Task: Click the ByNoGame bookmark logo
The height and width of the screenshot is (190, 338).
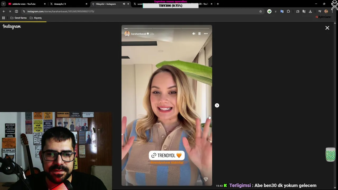Action: pyautogui.click(x=323, y=17)
